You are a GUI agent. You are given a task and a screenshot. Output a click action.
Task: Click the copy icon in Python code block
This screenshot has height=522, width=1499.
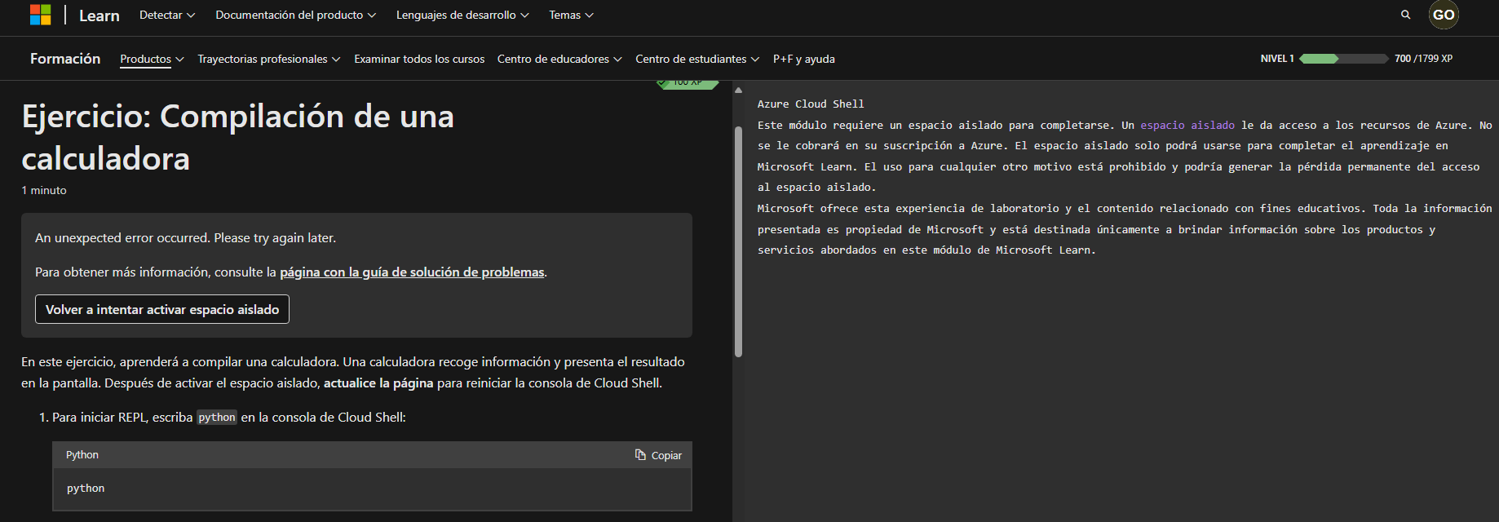pos(640,455)
